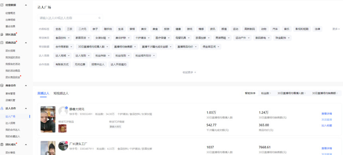Open 静善大师兄's TOP product image

click(62, 128)
